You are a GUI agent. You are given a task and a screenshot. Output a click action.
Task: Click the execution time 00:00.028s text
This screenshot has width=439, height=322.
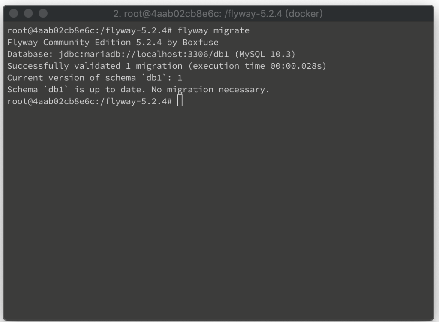tap(297, 66)
